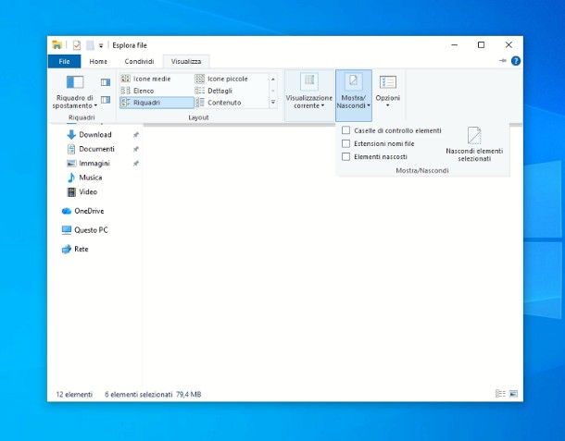Minimize the Esplora file window
565x441 pixels.
(x=455, y=45)
